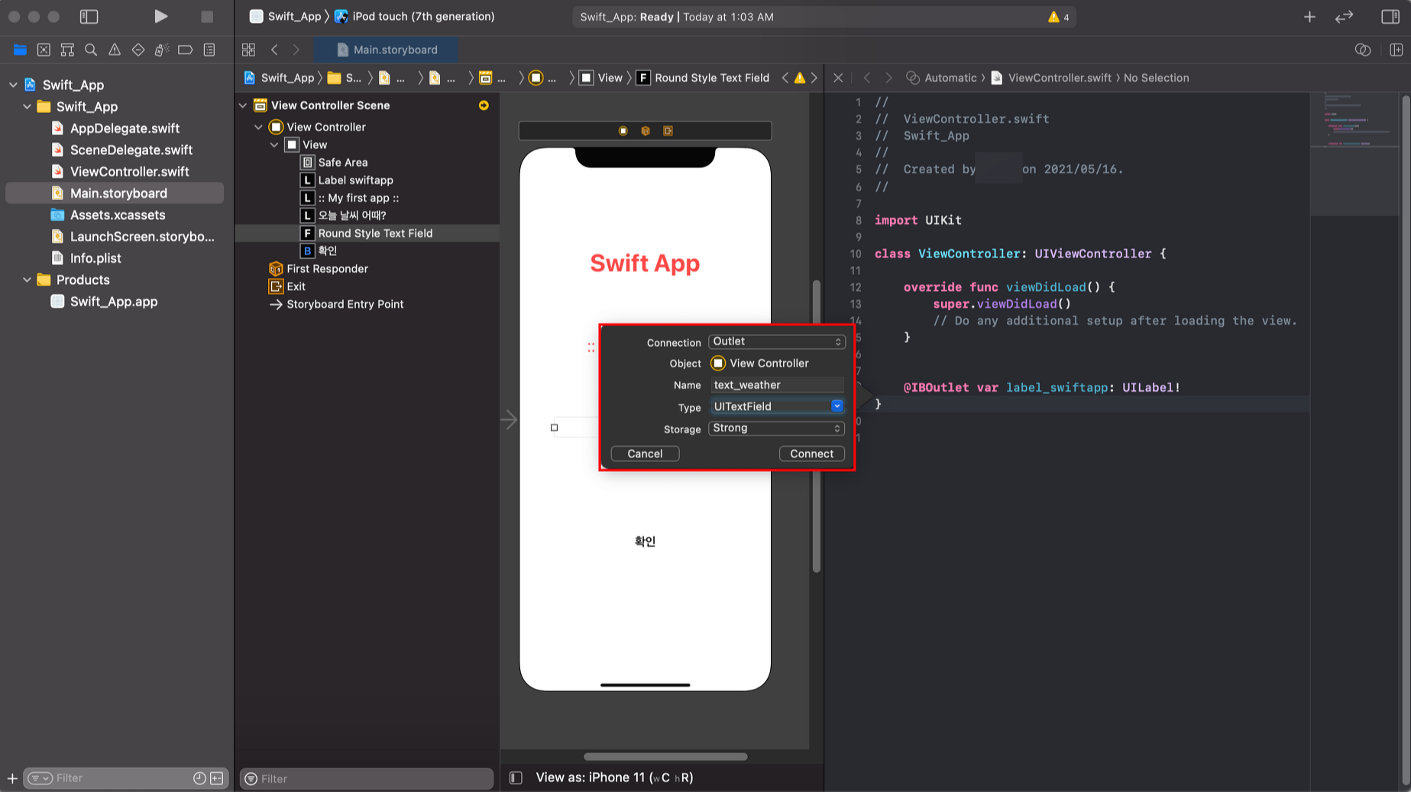This screenshot has height=792, width=1411.
Task: Open the related items grid menu
Action: [x=248, y=50]
